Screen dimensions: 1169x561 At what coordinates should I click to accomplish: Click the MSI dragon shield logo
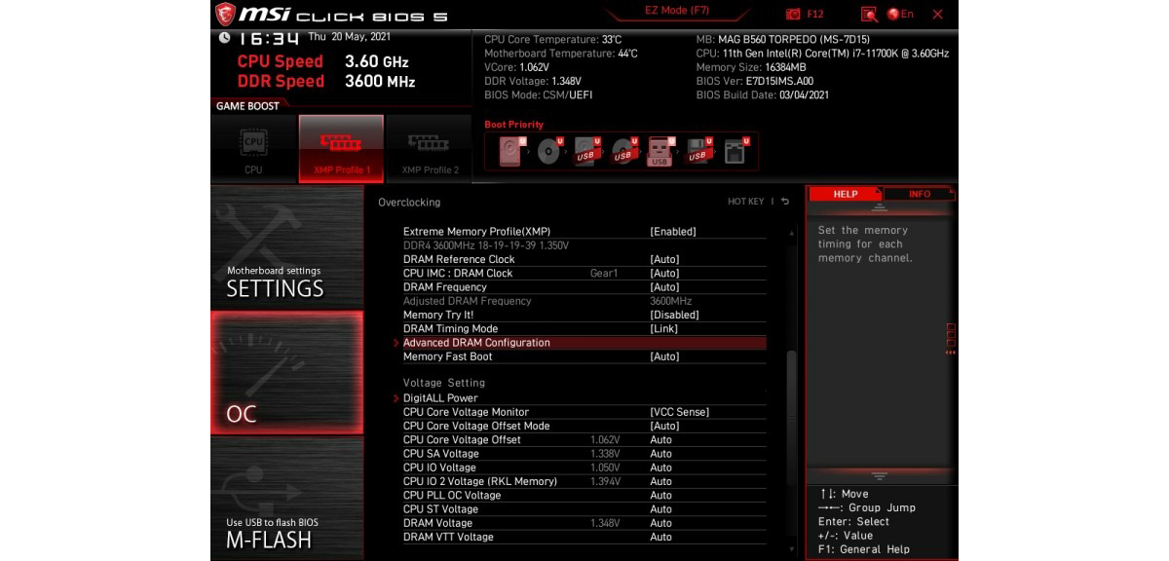(225, 15)
